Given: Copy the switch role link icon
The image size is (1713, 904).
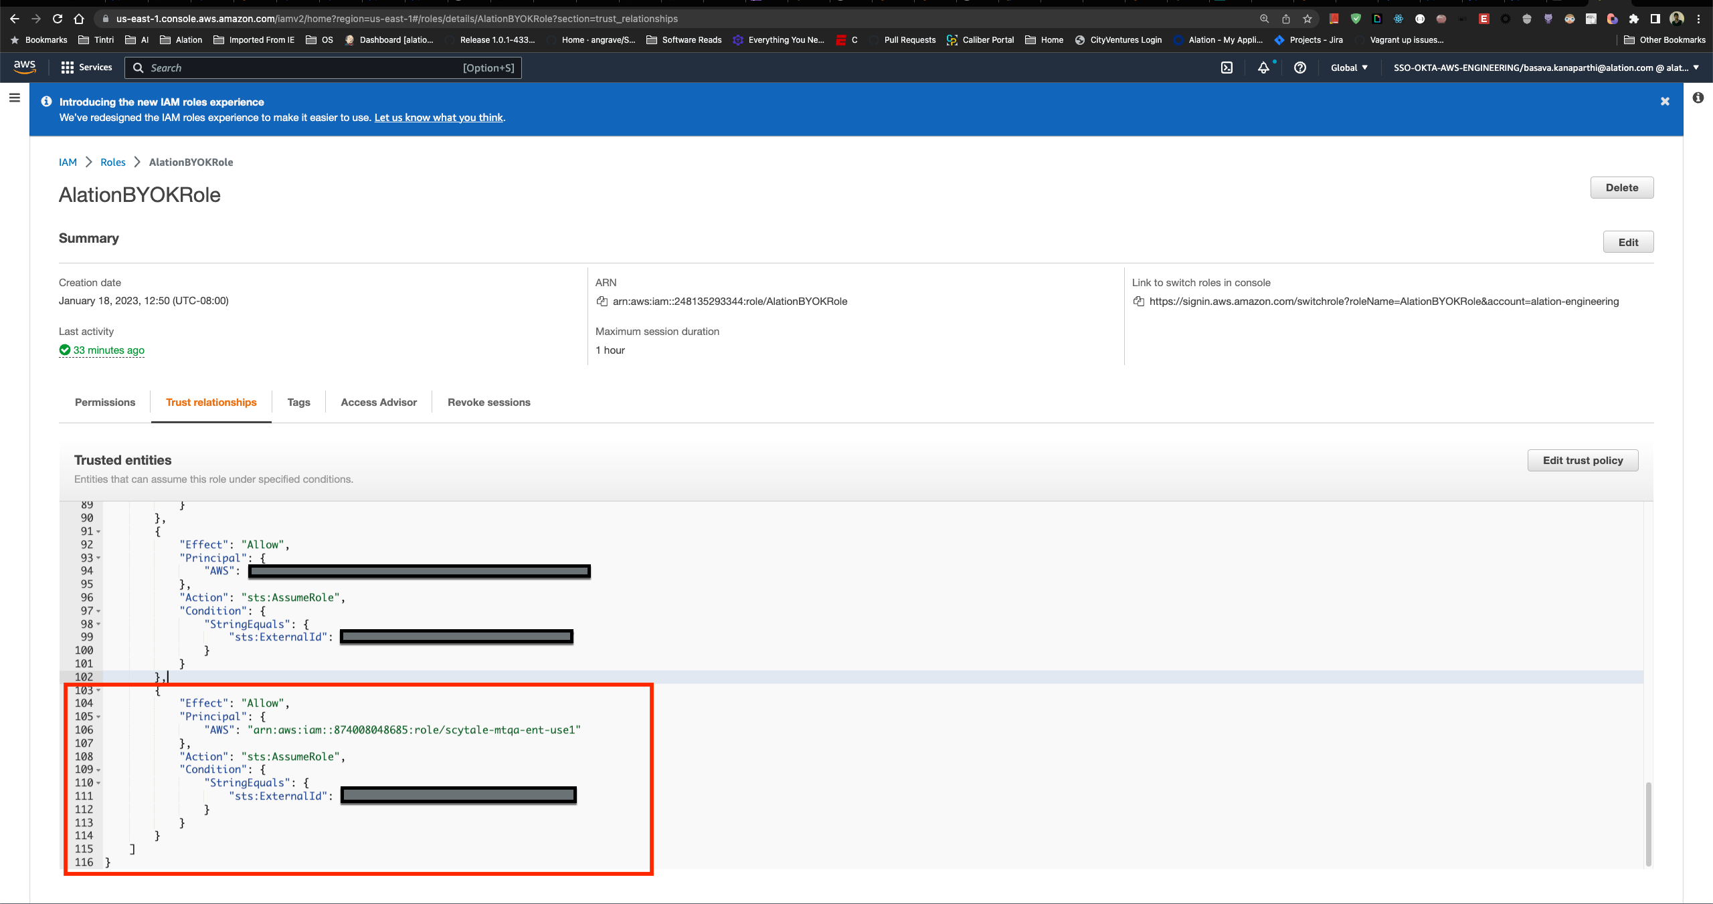Looking at the screenshot, I should (1139, 302).
